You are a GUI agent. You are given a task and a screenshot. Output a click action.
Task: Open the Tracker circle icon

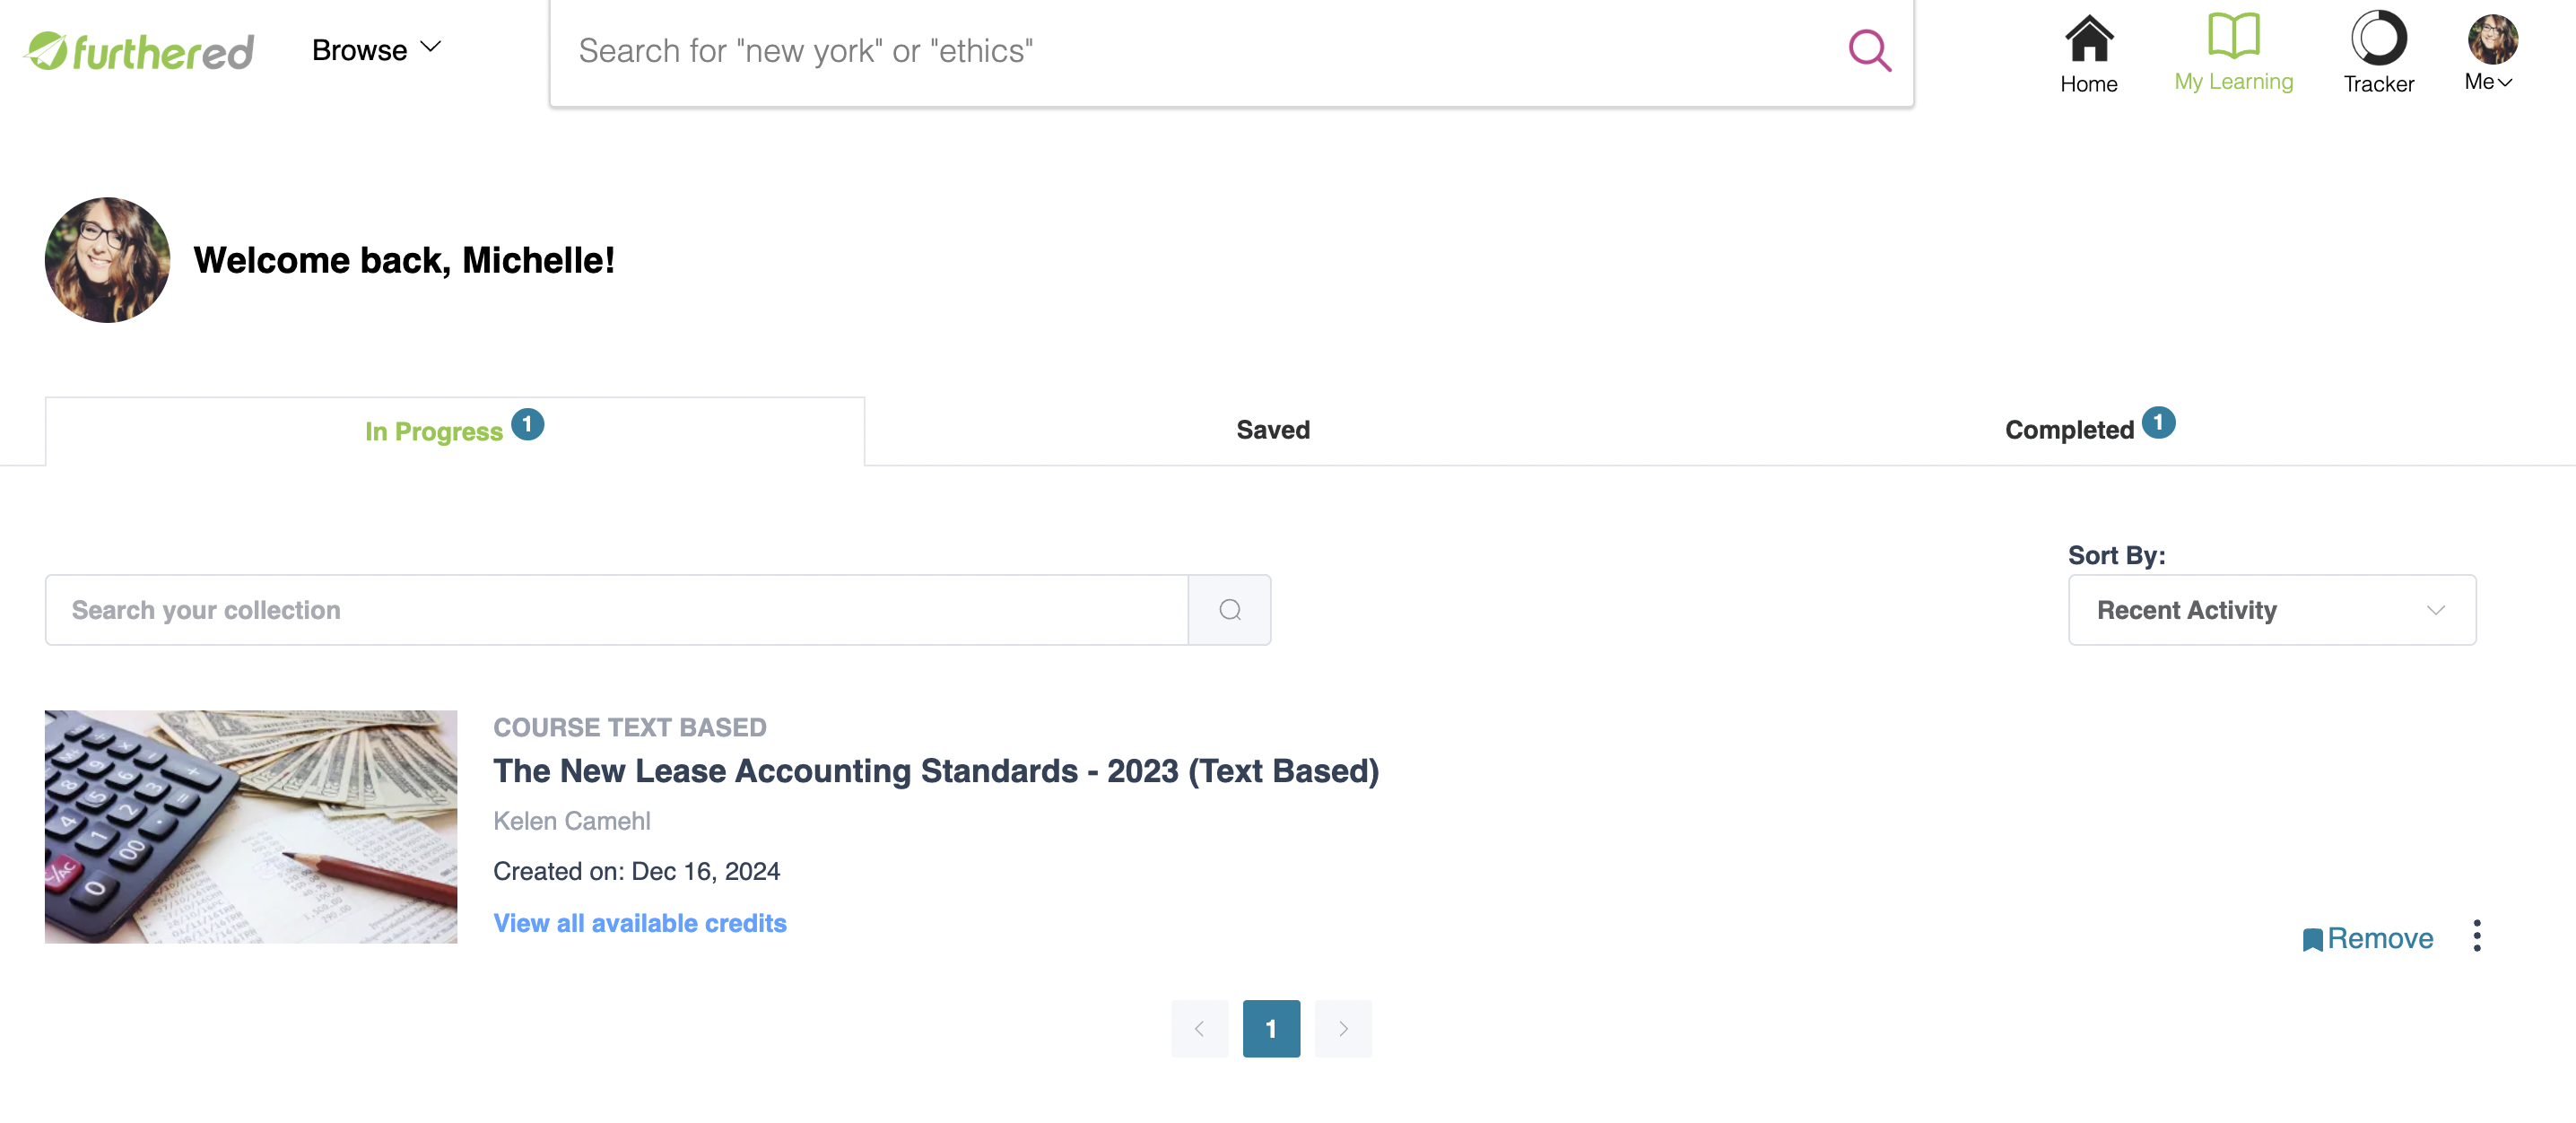[x=2378, y=38]
